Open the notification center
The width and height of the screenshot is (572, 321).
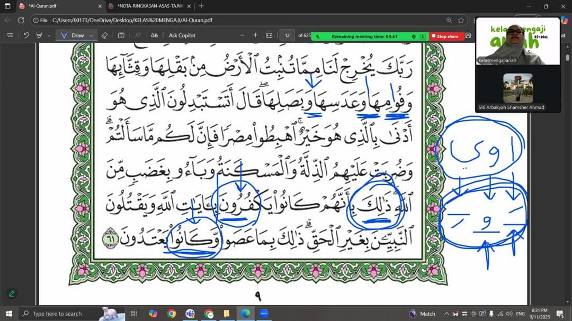pos(560,314)
